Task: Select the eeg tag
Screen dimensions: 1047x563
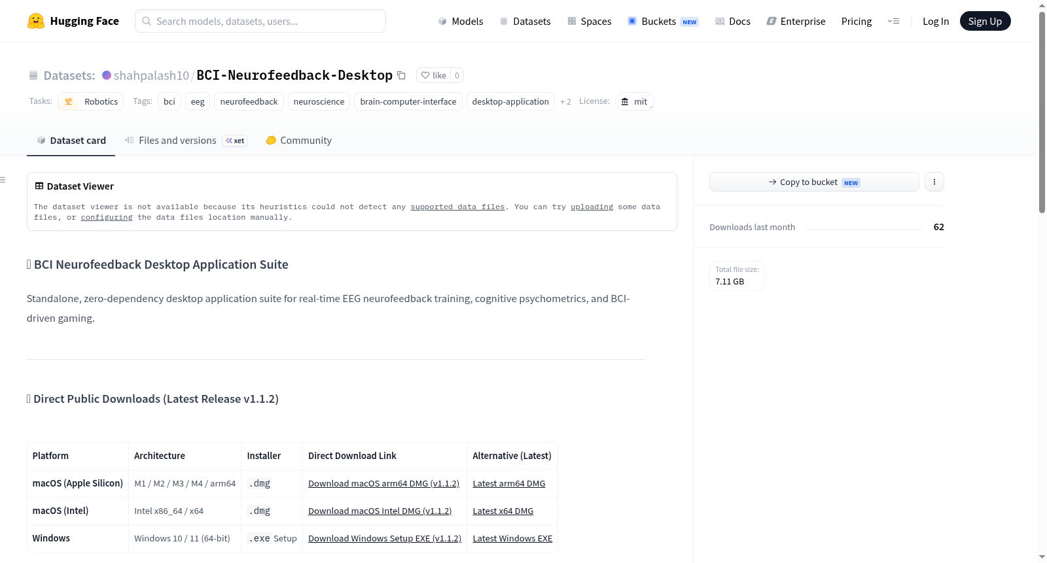Action: tap(198, 101)
